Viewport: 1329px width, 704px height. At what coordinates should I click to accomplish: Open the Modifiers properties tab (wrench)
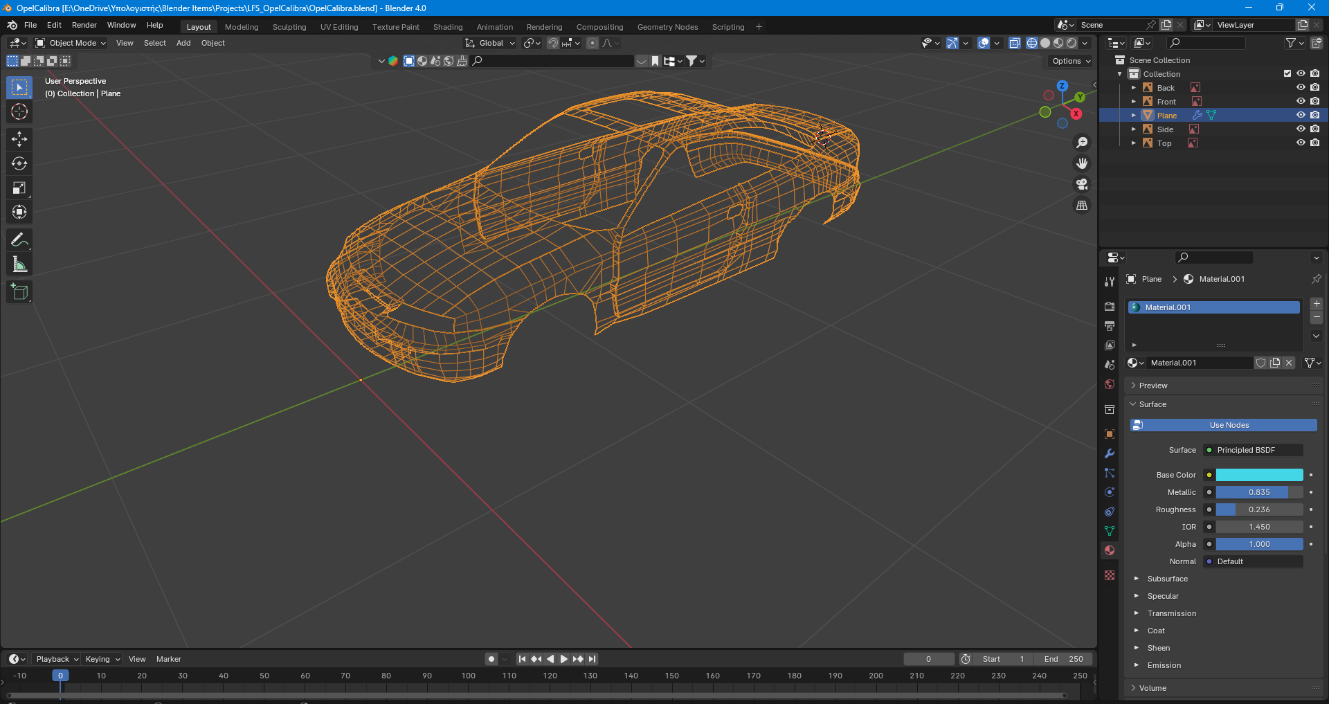coord(1110,454)
